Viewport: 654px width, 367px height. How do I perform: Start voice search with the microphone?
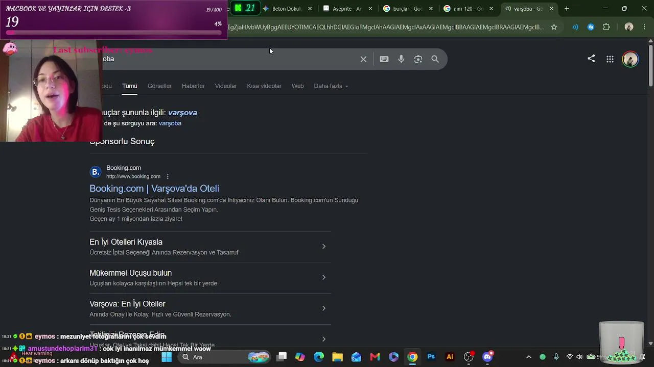click(x=401, y=59)
